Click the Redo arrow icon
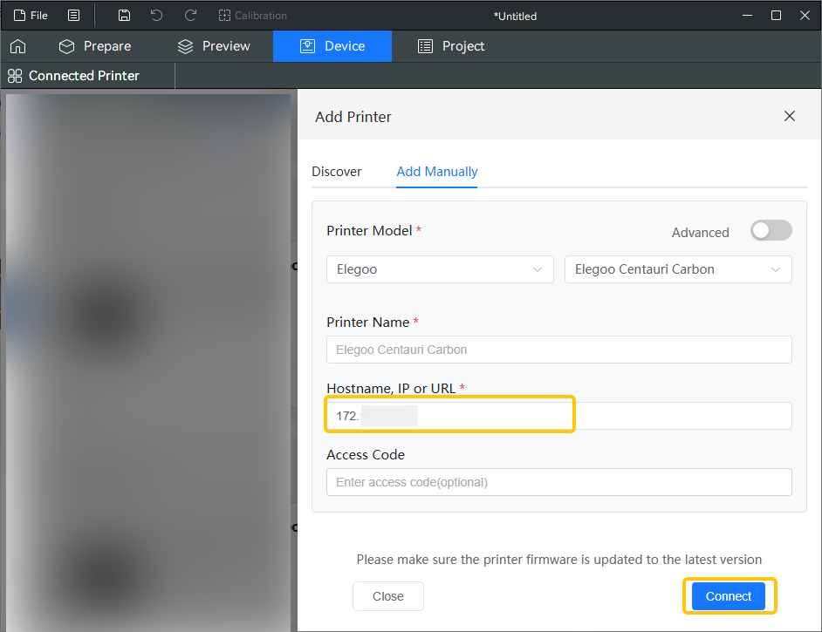The image size is (822, 632). (190, 15)
